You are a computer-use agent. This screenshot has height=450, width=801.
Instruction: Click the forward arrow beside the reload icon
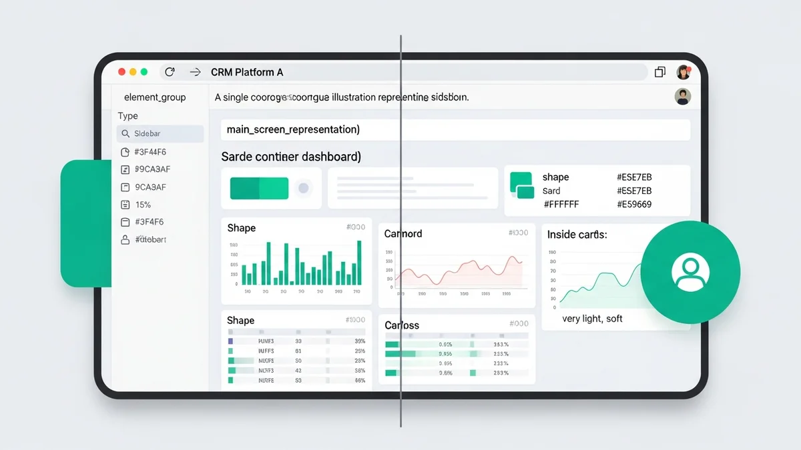point(195,72)
